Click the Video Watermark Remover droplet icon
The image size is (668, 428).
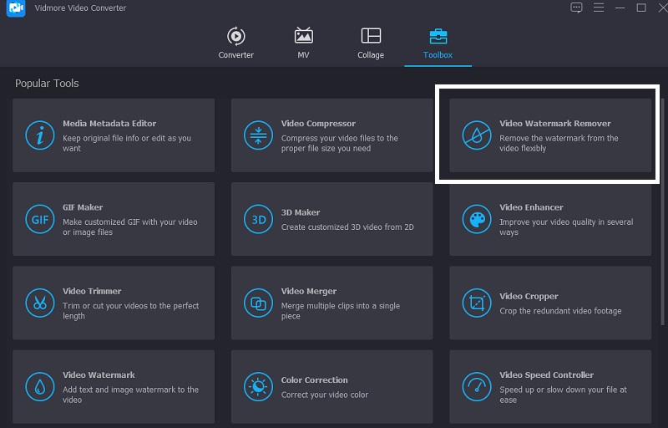[477, 135]
